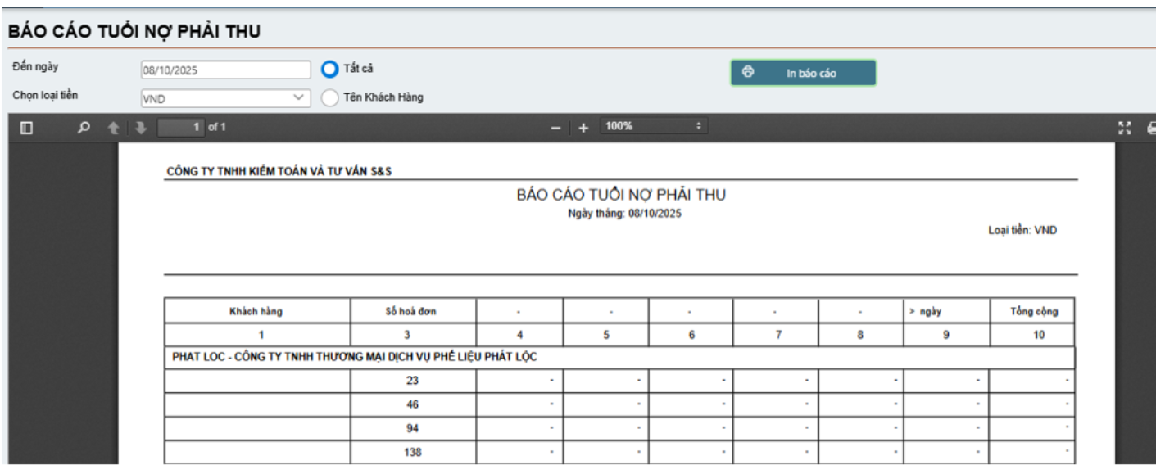The height and width of the screenshot is (465, 1156).
Task: Go to previous page with up arrow
Action: 114,128
